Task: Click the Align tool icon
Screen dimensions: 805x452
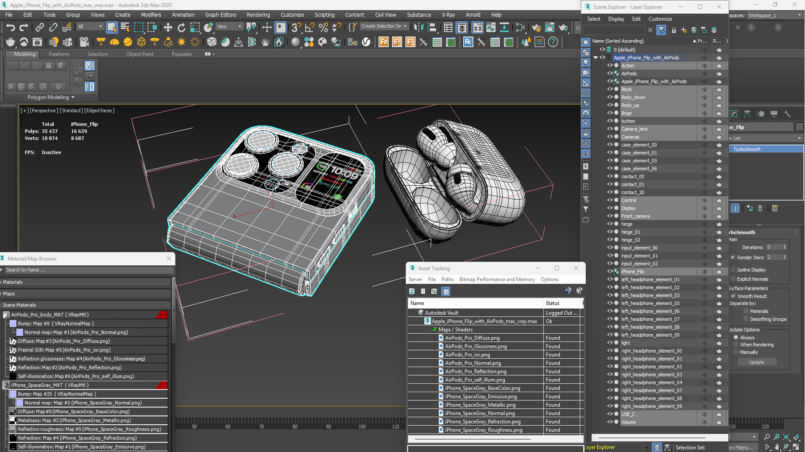Action: [431, 28]
